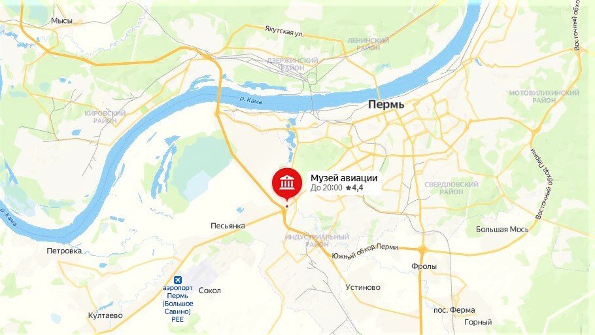Click the Сокол locality label
Screen dimensions: 595x335
point(209,291)
